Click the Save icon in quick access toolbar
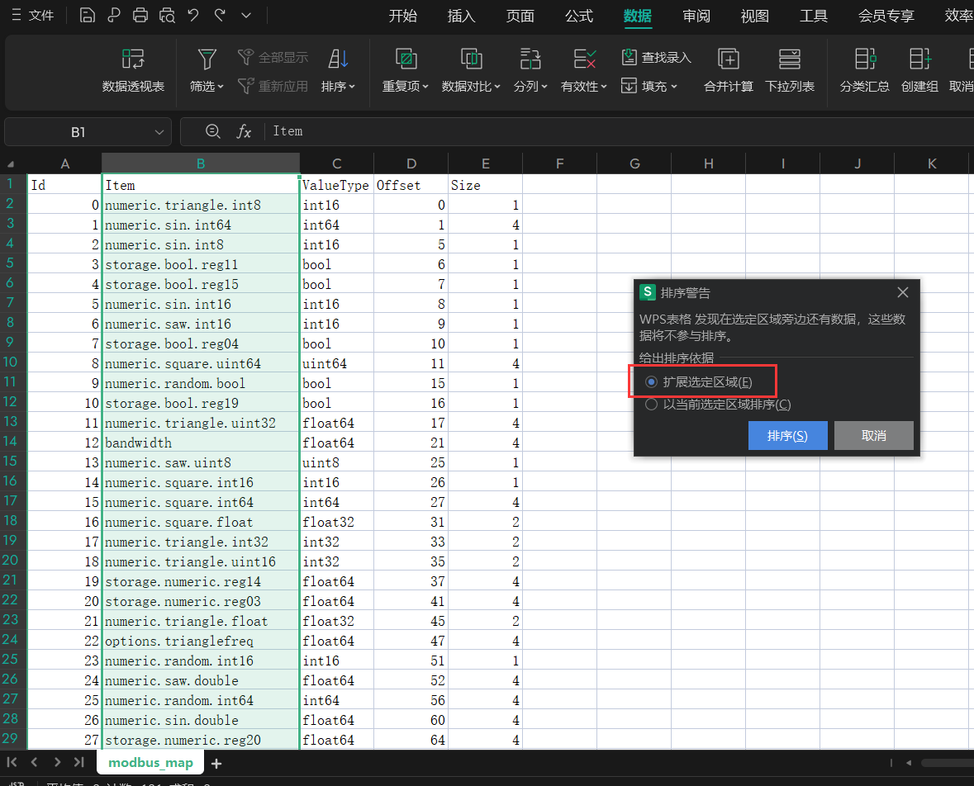 [88, 15]
